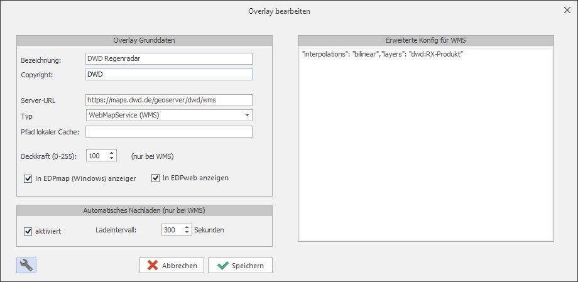Click the Erweiterte Konfig text area
578x282 pixels.
coord(426,145)
